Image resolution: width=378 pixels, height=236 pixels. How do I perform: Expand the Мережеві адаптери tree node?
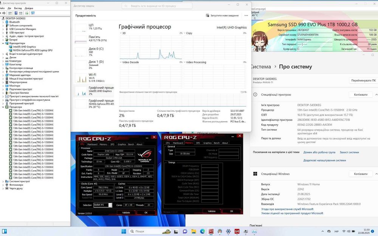[3, 75]
